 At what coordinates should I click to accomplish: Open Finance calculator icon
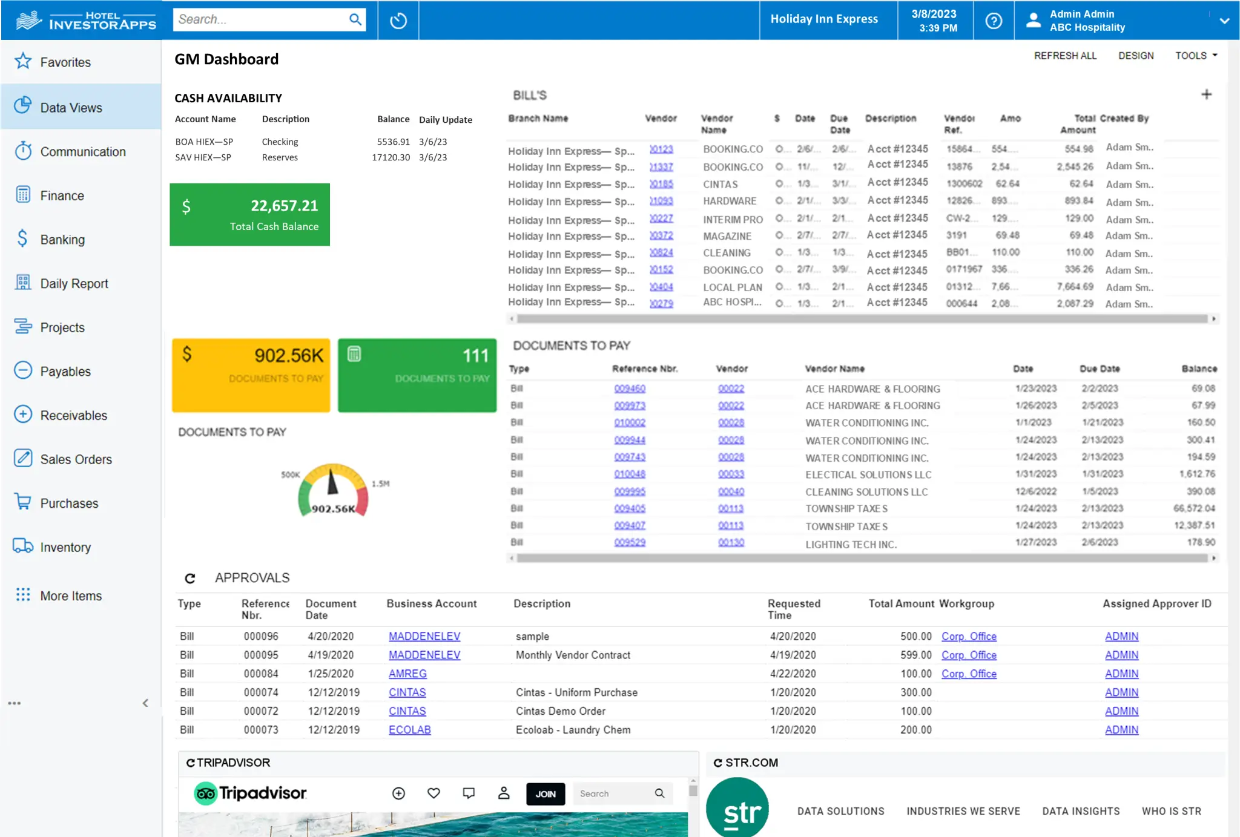pos(23,195)
